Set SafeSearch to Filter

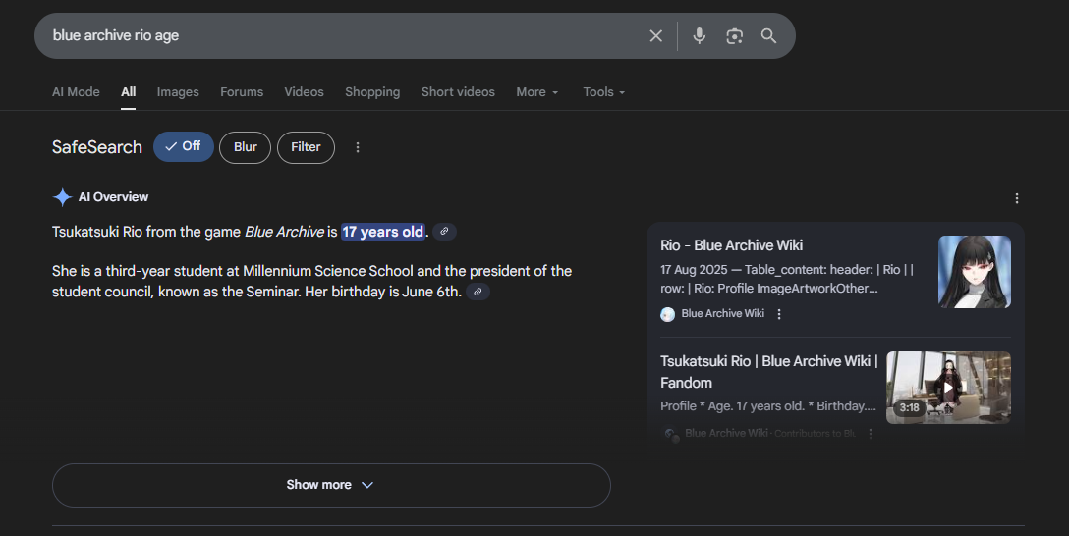pos(306,147)
